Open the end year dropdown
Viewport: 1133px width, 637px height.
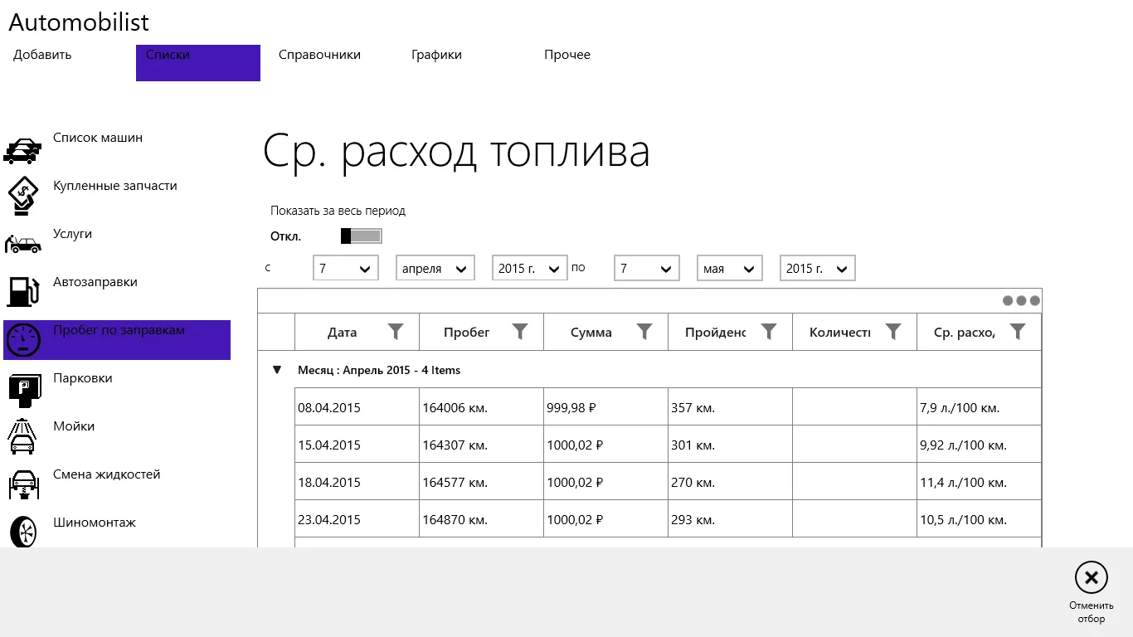[x=818, y=268]
